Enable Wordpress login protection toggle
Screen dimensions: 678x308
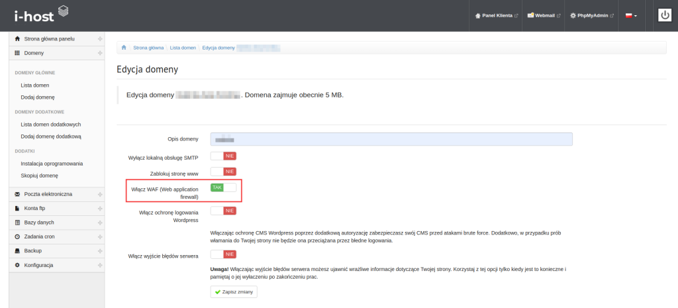coord(223,211)
